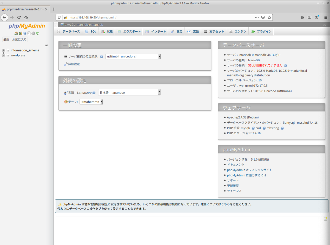Click help icon next to collation label
This screenshot has height=245, width=330.
[x=101, y=57]
